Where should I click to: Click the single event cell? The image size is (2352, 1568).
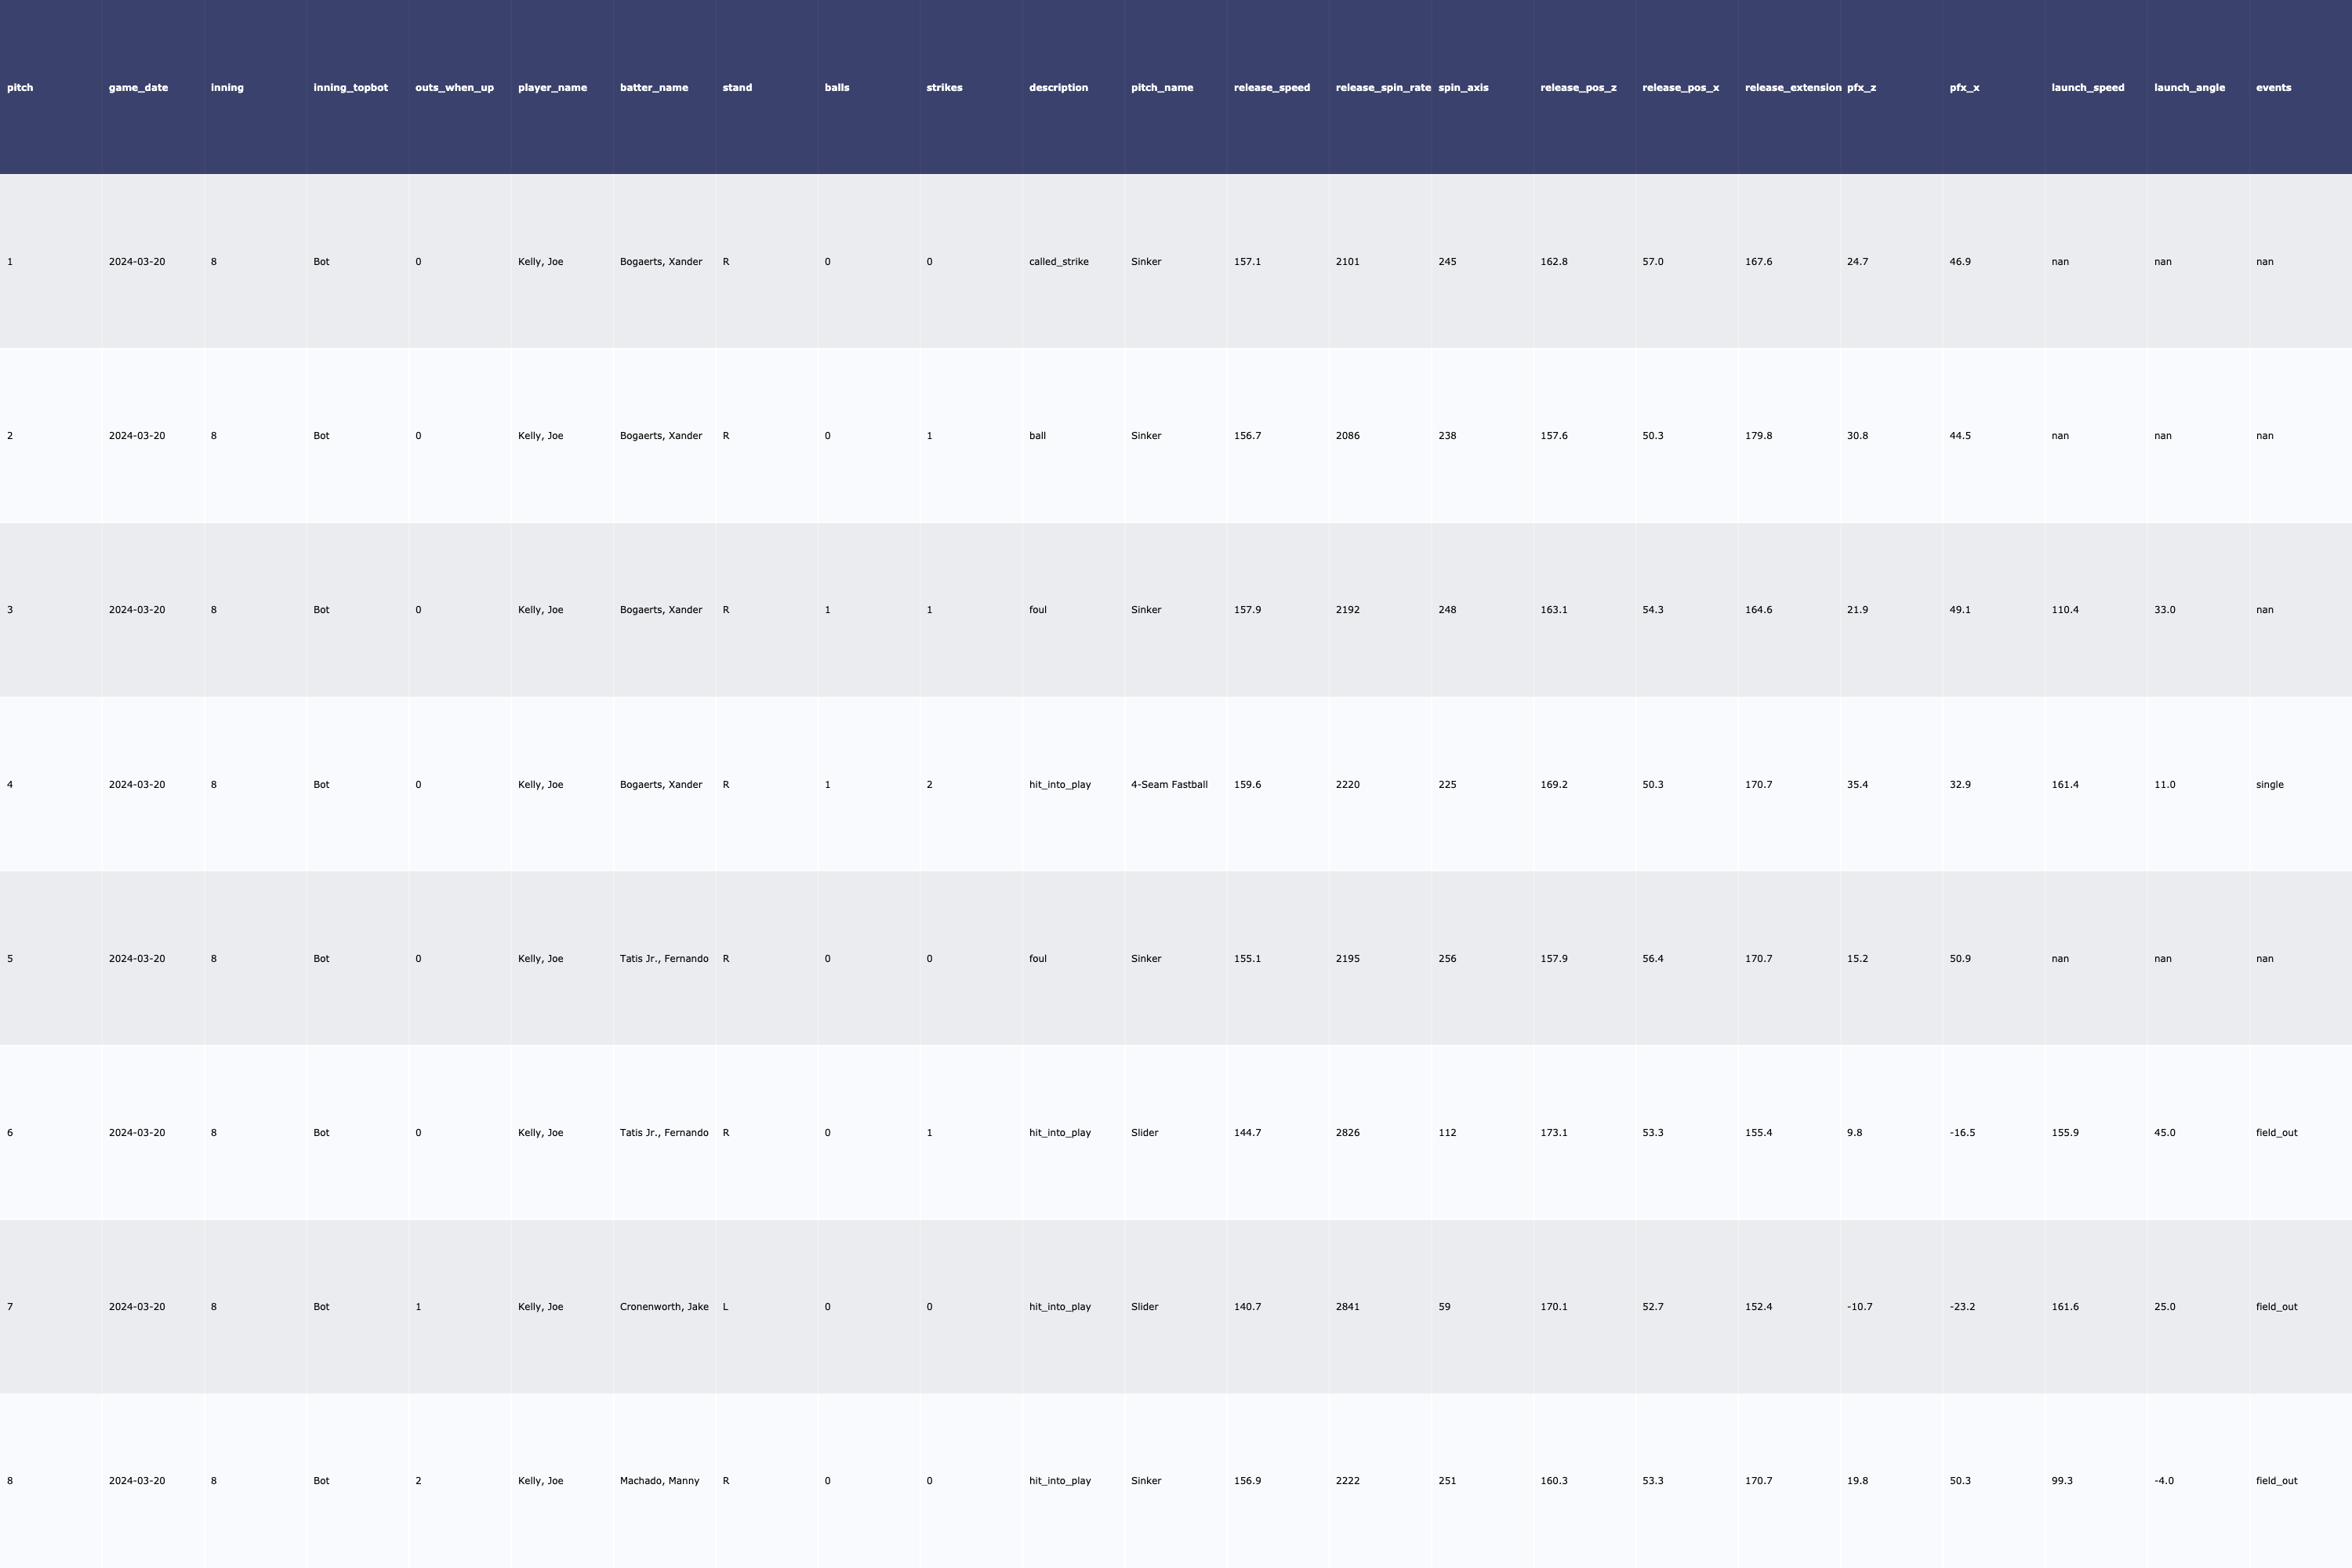[2269, 785]
